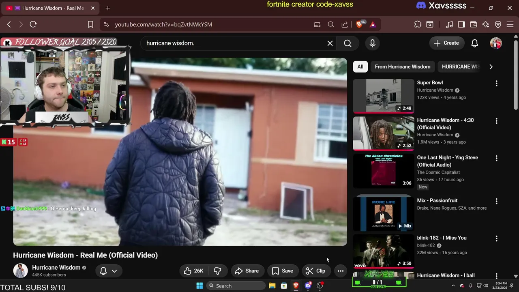Click the YouTube search magnifier button
Viewport: 519px width, 292px height.
[347, 43]
